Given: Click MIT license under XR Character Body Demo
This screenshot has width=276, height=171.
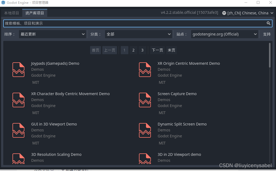Looking at the screenshot, I should click(36, 113).
